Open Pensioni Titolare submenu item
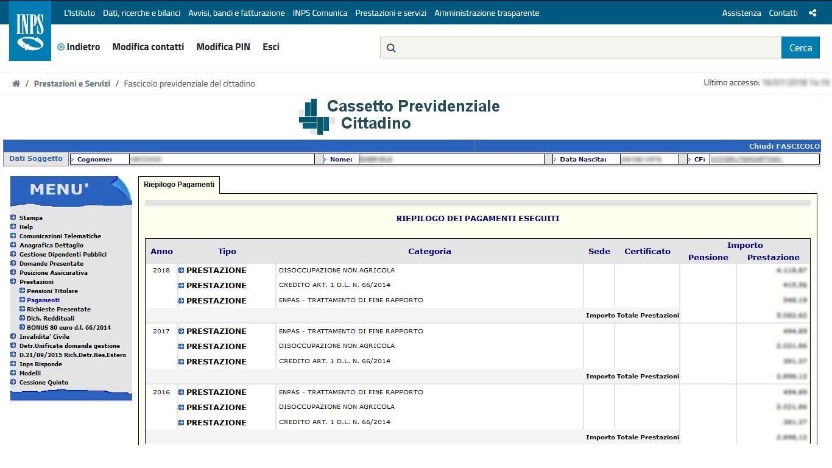The width and height of the screenshot is (832, 468). click(x=52, y=291)
